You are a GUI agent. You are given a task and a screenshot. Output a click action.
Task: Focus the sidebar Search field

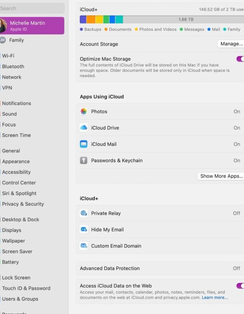[32, 8]
